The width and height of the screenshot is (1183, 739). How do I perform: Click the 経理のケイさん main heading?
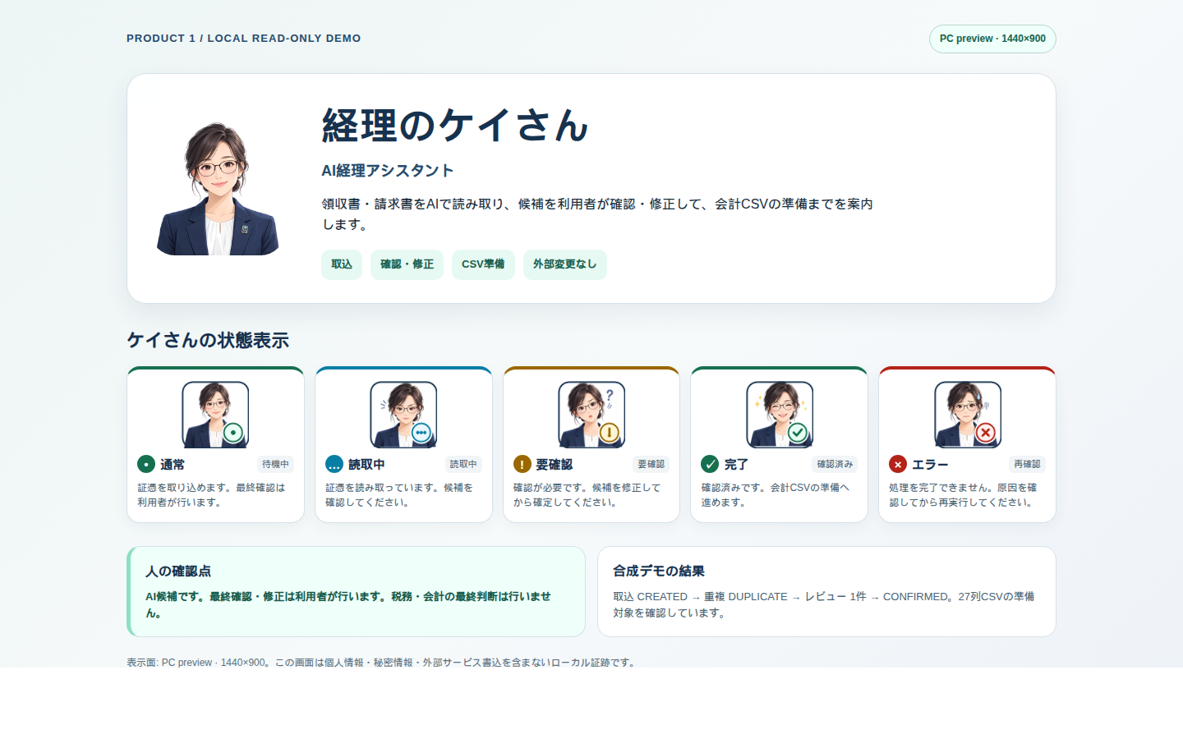(x=455, y=126)
